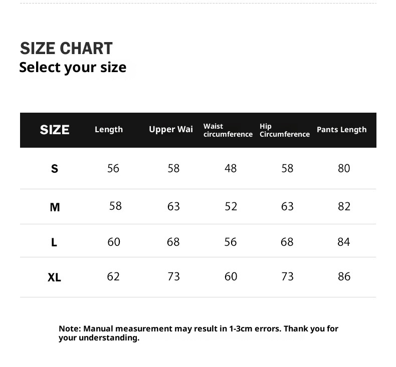Click the M row Pants Length value 82
The width and height of the screenshot is (396, 367).
[x=344, y=206]
